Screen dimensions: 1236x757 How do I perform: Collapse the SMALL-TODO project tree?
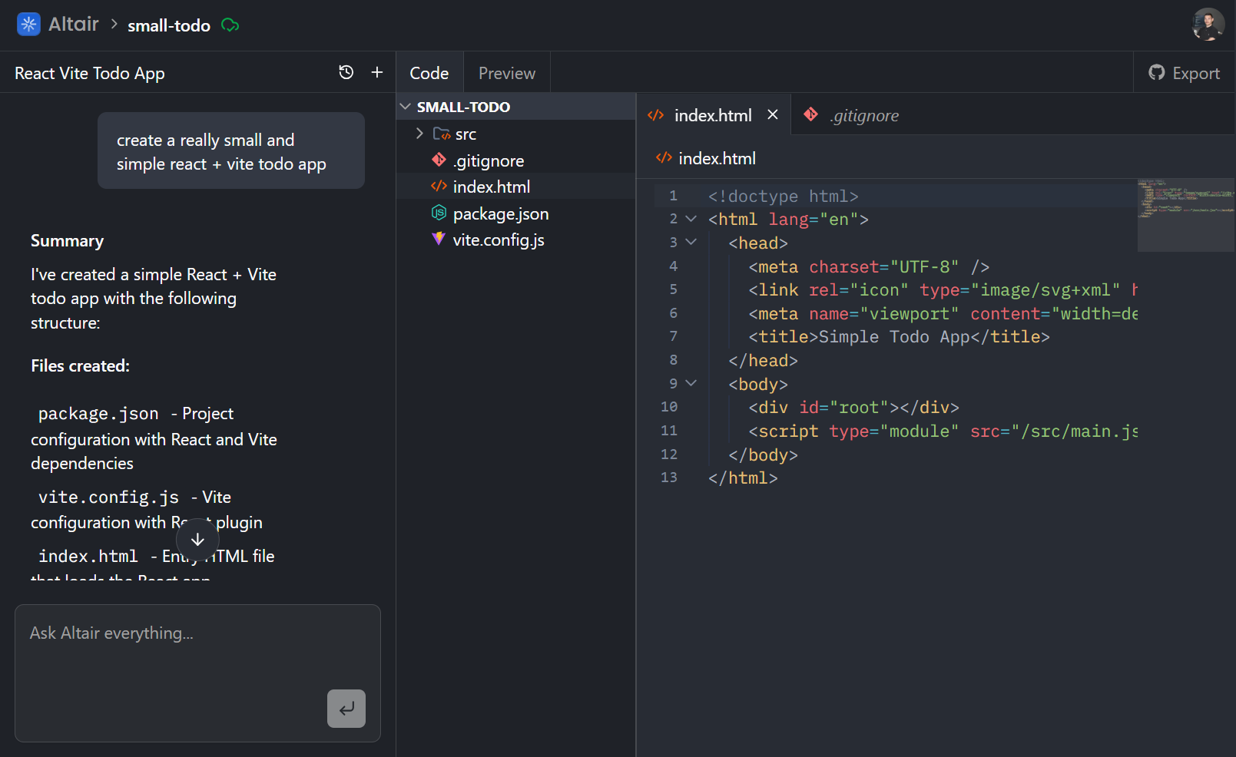click(406, 107)
